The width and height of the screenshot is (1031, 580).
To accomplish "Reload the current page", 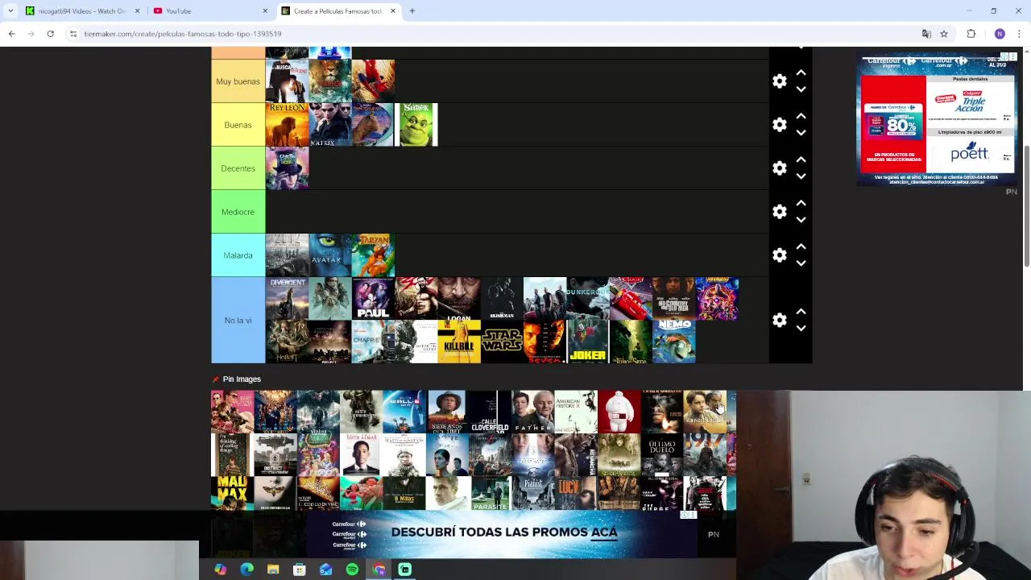I will 50,34.
